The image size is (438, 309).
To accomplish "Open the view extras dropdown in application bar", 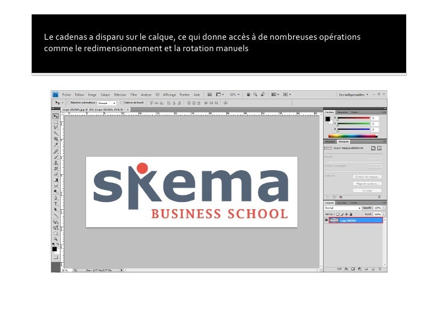I will 220,94.
